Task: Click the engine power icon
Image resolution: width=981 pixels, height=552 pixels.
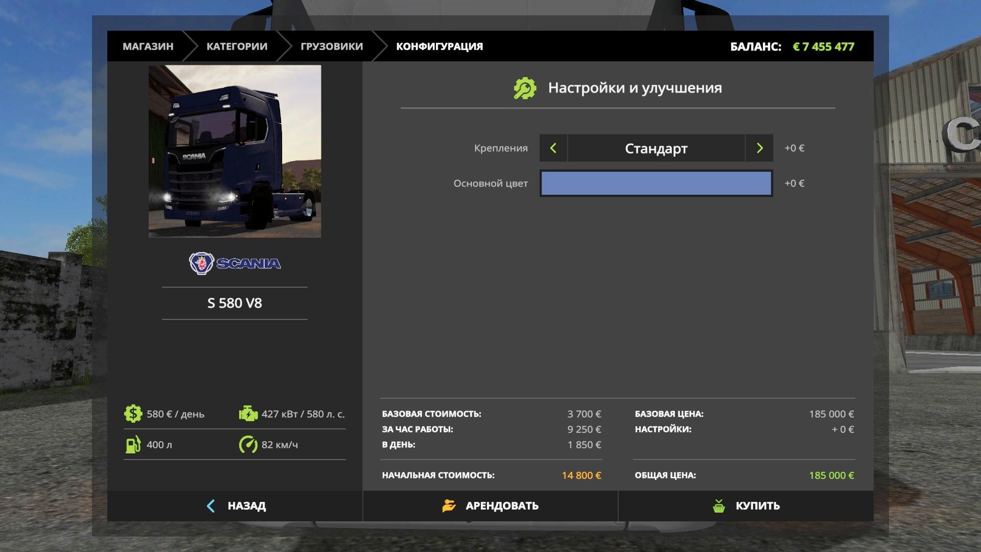Action: pos(248,413)
